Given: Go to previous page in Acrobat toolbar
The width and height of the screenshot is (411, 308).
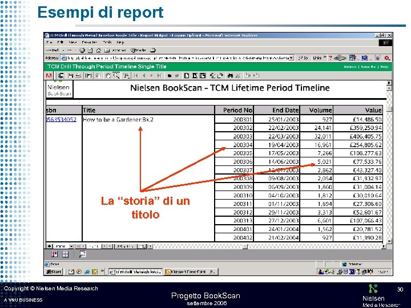Looking at the screenshot, I should coord(144,76).
